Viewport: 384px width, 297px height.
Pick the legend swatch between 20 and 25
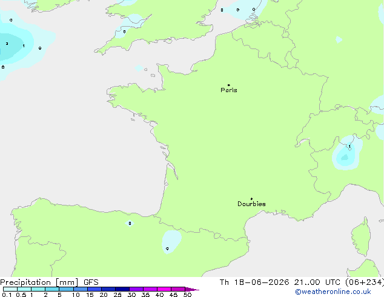point(108,289)
